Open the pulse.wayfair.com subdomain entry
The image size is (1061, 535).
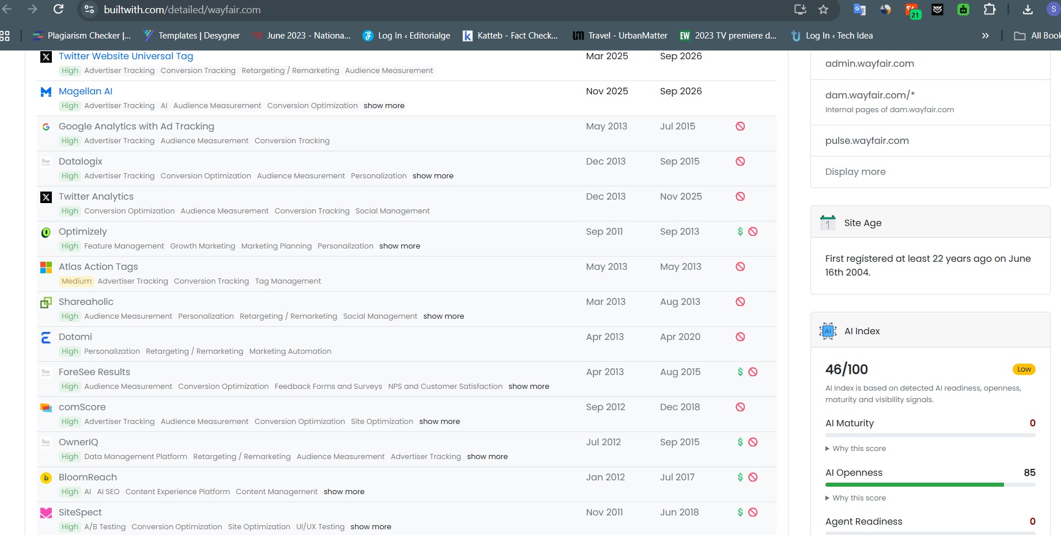[867, 140]
